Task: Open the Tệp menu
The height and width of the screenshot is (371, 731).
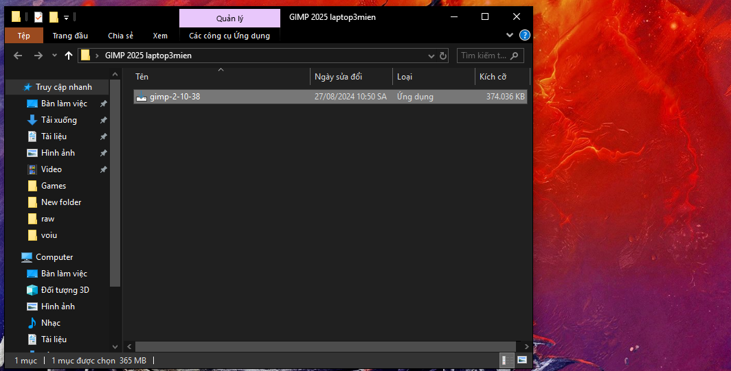Action: coord(24,36)
